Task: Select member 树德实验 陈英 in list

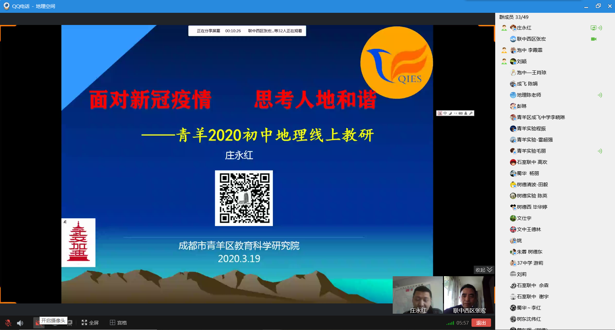Action: 532,196
